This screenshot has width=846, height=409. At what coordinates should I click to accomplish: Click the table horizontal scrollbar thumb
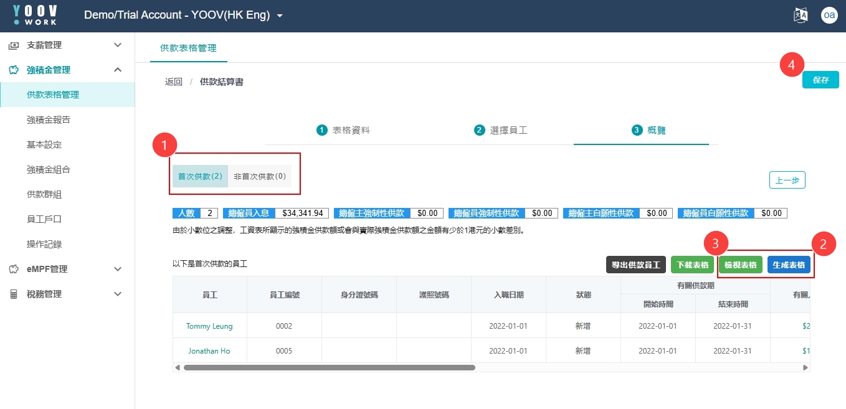(x=329, y=368)
